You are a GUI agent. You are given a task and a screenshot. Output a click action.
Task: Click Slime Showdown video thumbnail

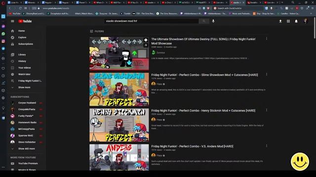119,89
